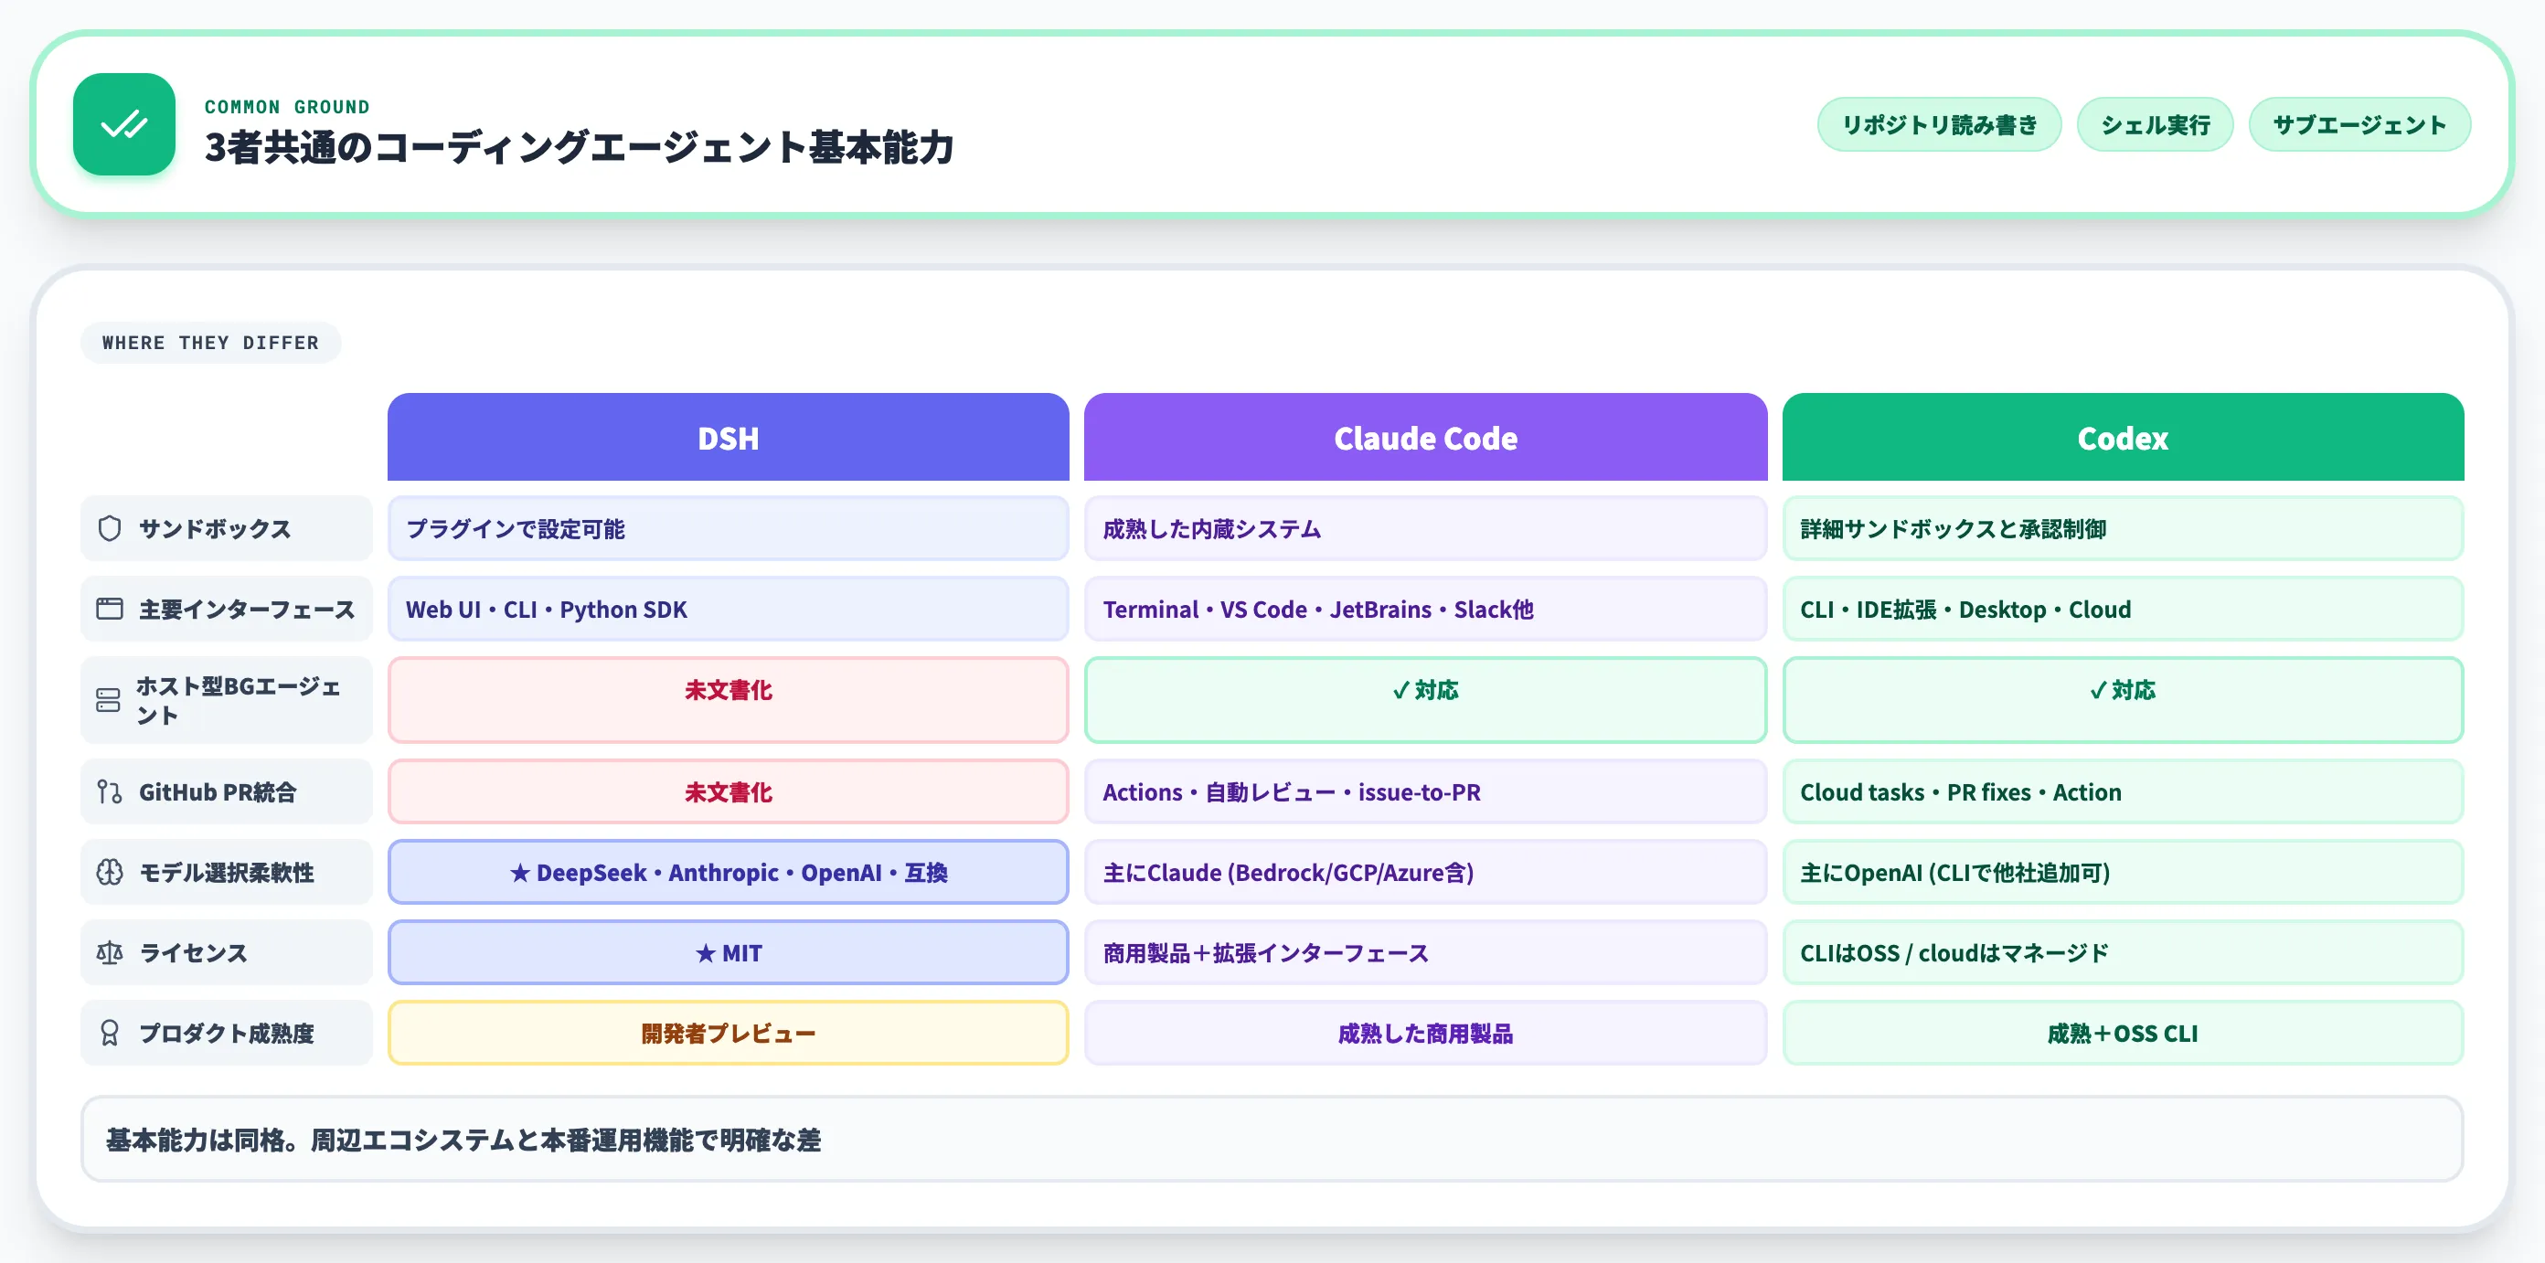
Task: Click the pull-request icon beside GitHub PR統合
Action: [110, 792]
